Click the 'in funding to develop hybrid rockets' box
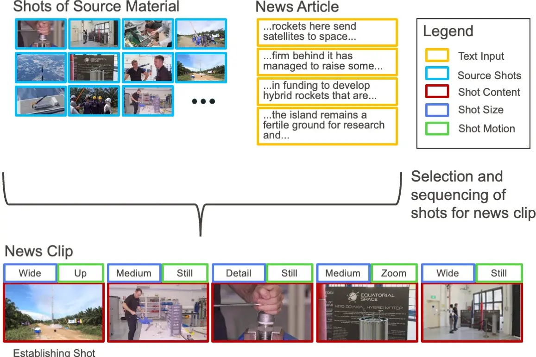The image size is (536, 357). pyautogui.click(x=327, y=91)
